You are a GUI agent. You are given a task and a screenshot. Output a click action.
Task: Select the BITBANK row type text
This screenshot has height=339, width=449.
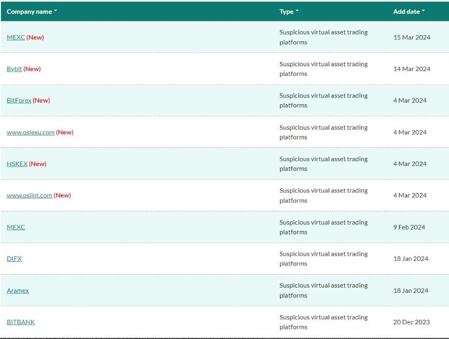[x=323, y=322]
